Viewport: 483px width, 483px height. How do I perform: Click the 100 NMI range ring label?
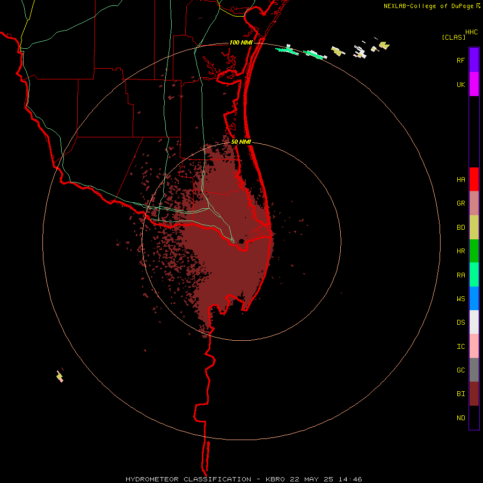(241, 42)
